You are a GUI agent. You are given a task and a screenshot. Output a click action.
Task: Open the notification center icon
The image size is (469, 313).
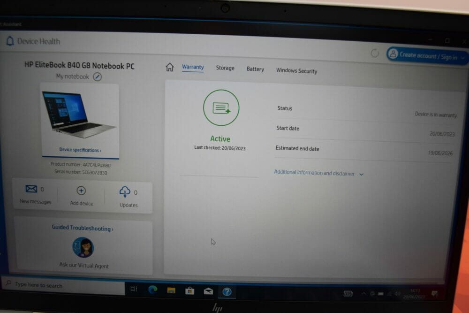(434, 294)
